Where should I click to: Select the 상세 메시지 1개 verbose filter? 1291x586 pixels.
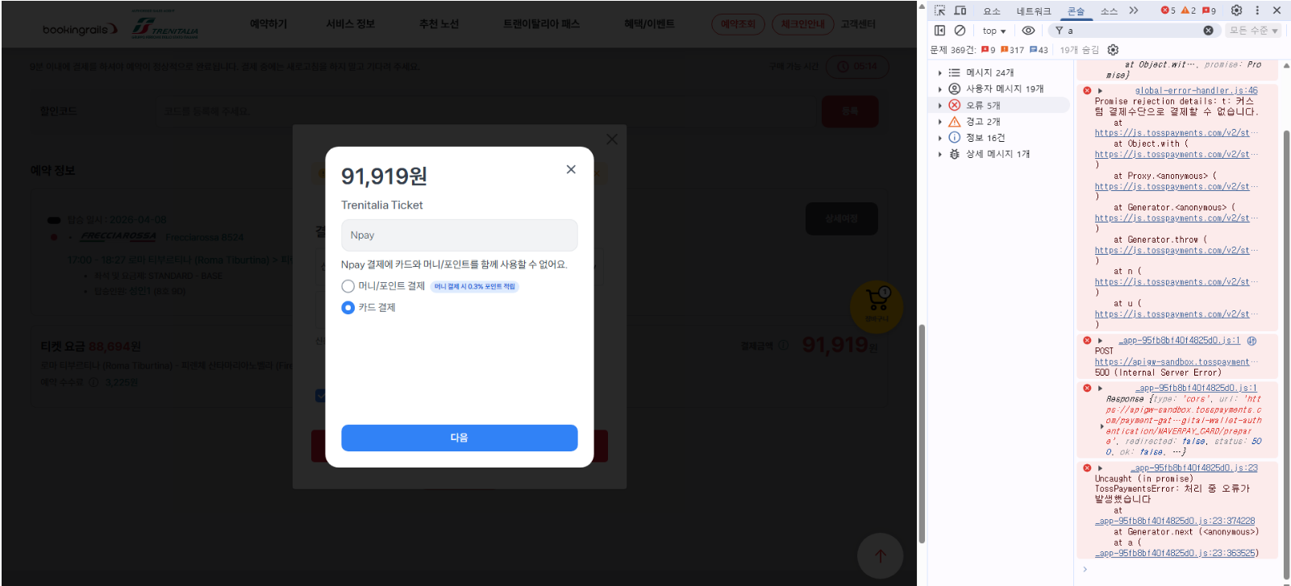(1000, 154)
